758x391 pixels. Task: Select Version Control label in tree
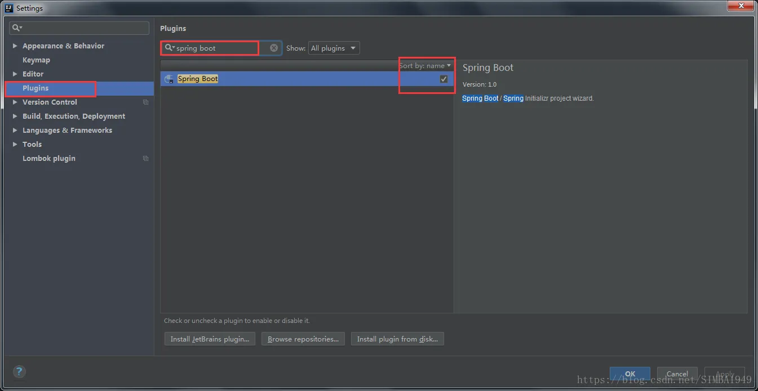[x=50, y=102]
